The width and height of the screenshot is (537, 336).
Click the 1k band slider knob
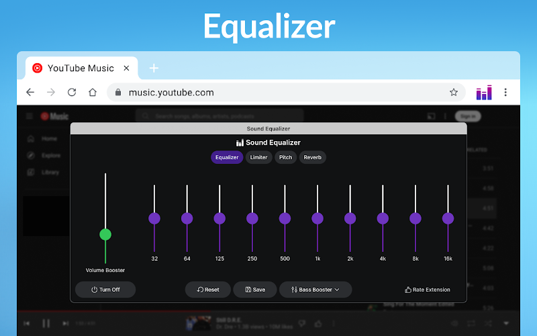pos(318,218)
